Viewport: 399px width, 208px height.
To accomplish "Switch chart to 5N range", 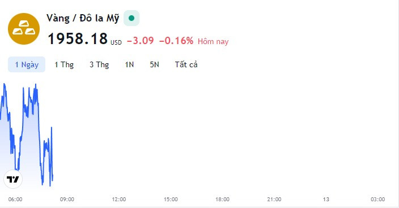I will (x=154, y=64).
